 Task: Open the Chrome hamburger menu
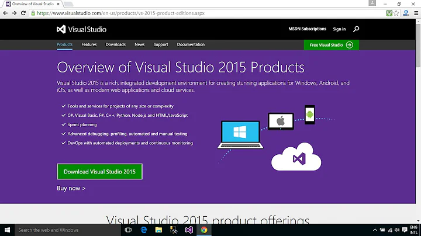416,13
